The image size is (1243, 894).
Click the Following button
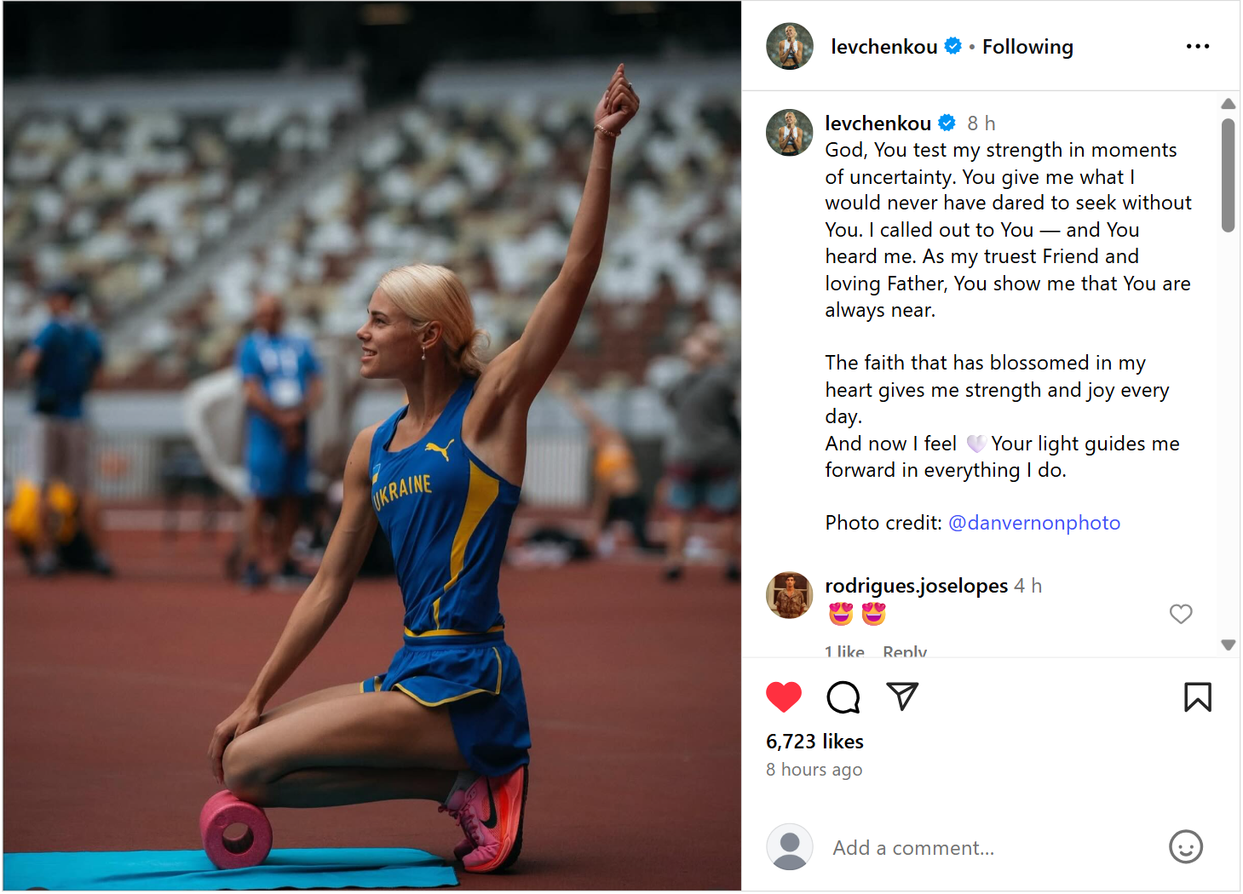[x=1027, y=47]
